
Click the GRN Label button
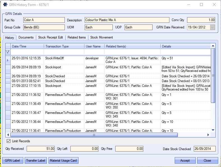tap(13, 161)
